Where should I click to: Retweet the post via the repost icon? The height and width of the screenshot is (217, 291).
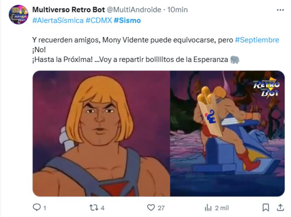click(x=94, y=208)
